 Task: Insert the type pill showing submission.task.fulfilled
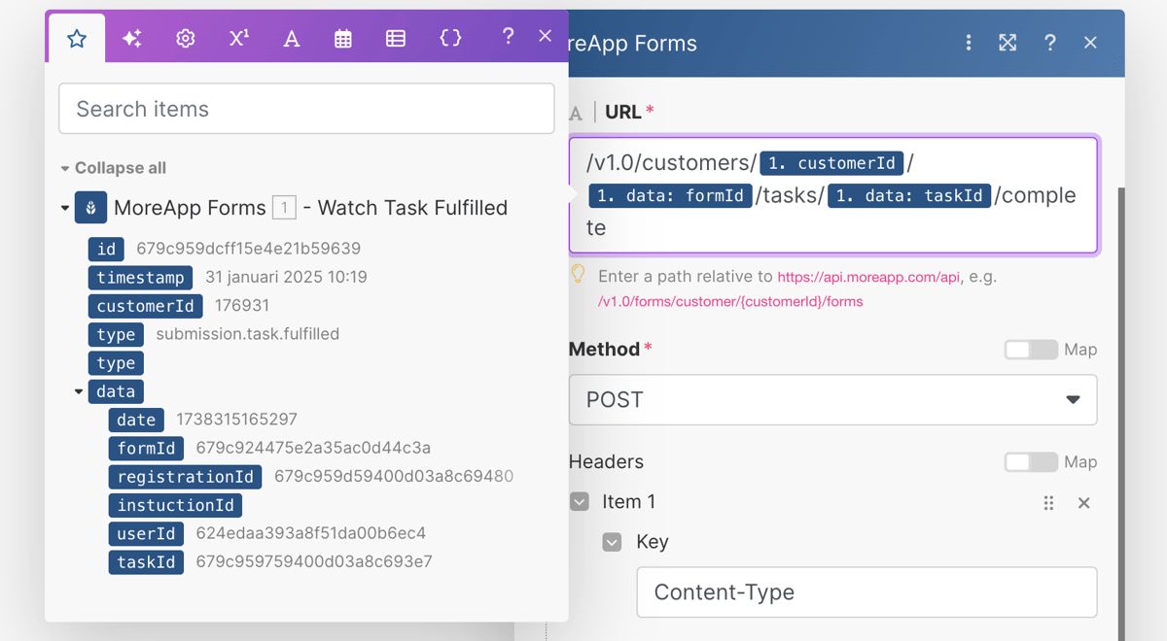pyautogui.click(x=116, y=334)
